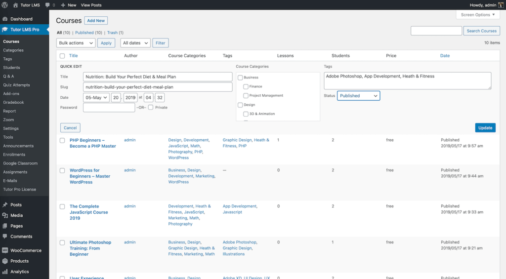Click the Analytics bar chart icon

point(5,272)
